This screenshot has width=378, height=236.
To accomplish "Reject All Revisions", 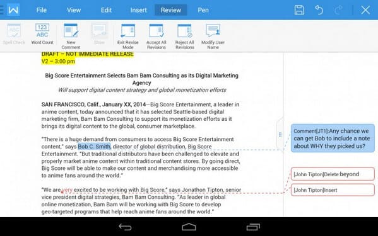I will (x=185, y=37).
